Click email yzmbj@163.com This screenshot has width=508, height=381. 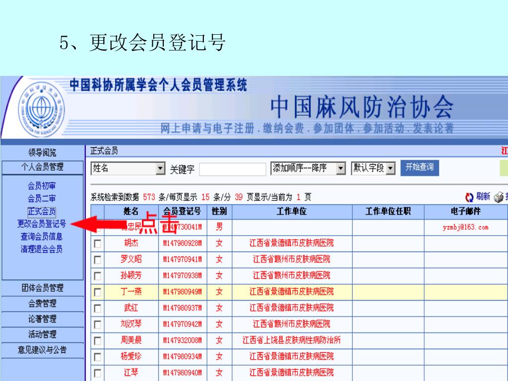pyautogui.click(x=465, y=227)
